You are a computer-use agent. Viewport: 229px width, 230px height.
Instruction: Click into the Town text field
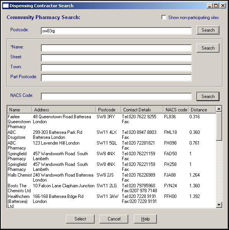pos(116,68)
